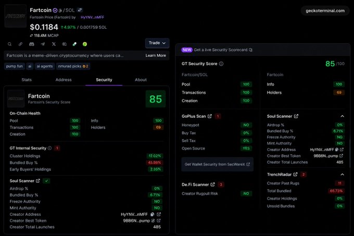354x236 pixels.
Task: Switch to the About tab
Action: point(141,80)
